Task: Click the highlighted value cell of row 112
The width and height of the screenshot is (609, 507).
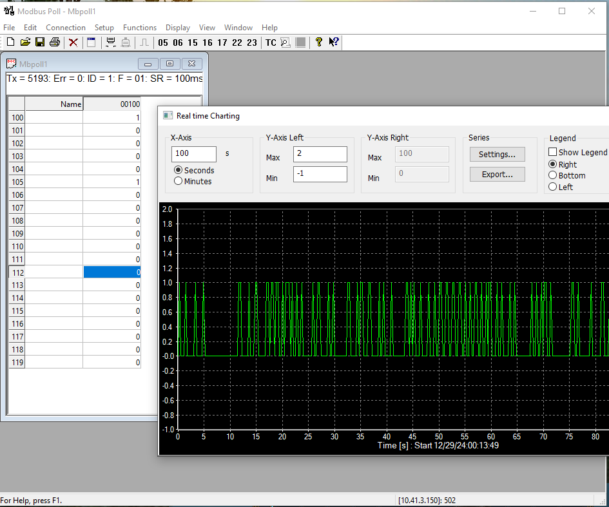Action: [x=112, y=272]
